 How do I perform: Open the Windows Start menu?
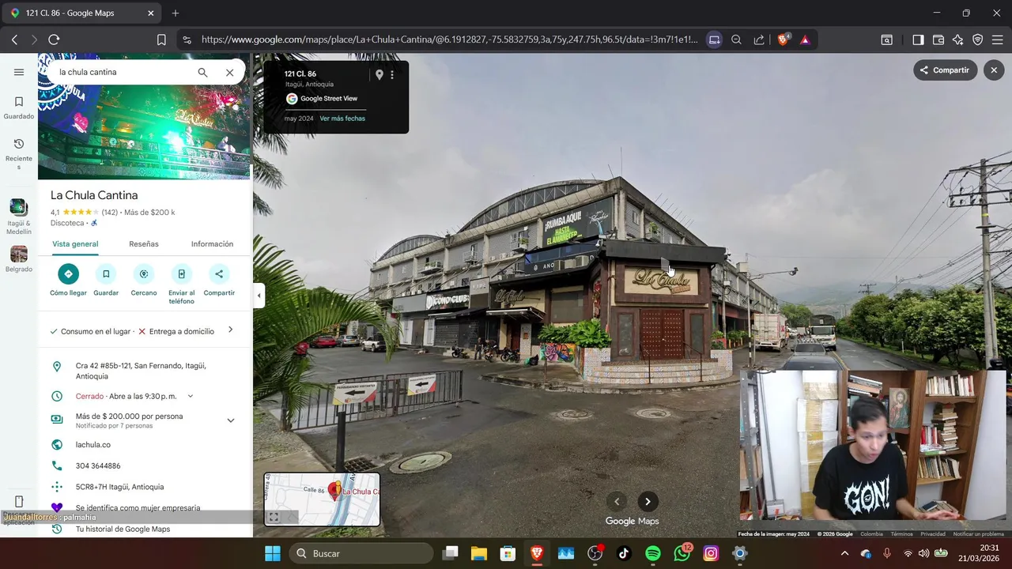click(x=273, y=553)
